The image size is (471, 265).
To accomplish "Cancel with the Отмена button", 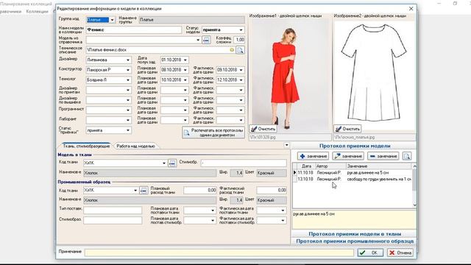I will click(x=400, y=252).
